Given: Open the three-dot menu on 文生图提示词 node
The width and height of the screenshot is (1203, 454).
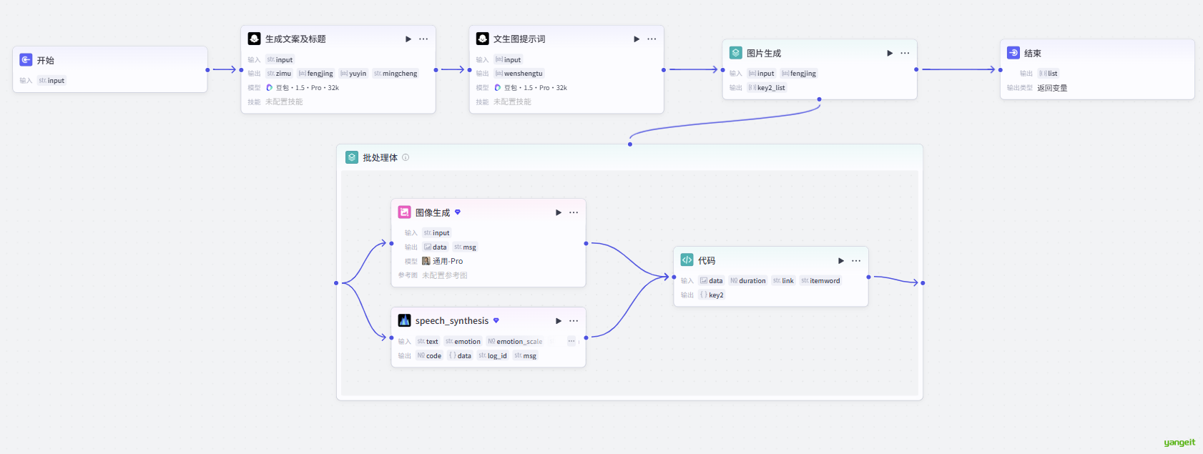Looking at the screenshot, I should [652, 39].
